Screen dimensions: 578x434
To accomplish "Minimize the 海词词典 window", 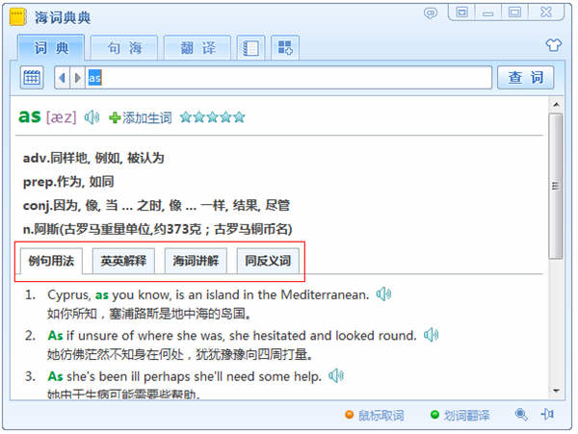I will pyautogui.click(x=488, y=13).
